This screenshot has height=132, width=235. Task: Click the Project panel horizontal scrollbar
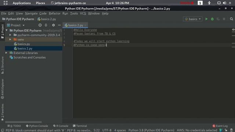tap(23, 122)
